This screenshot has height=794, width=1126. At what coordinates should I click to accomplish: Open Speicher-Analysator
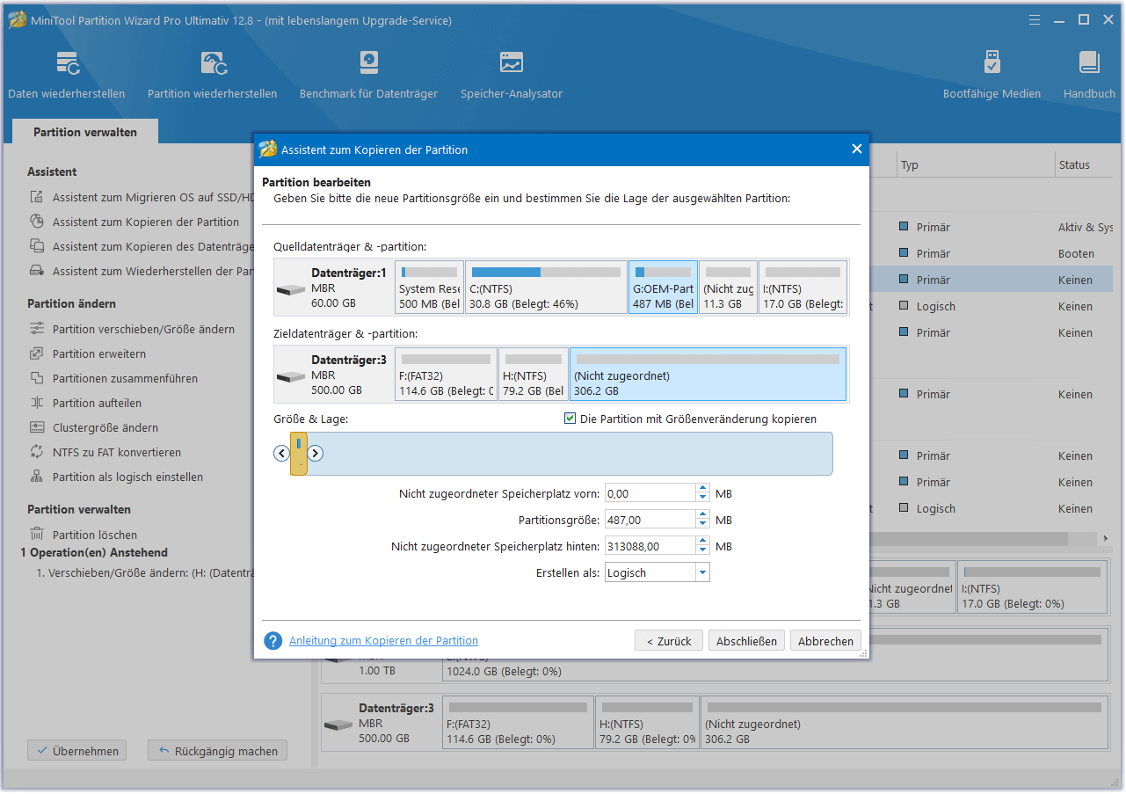[511, 75]
